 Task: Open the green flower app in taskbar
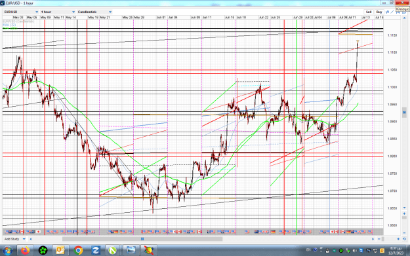point(43,251)
